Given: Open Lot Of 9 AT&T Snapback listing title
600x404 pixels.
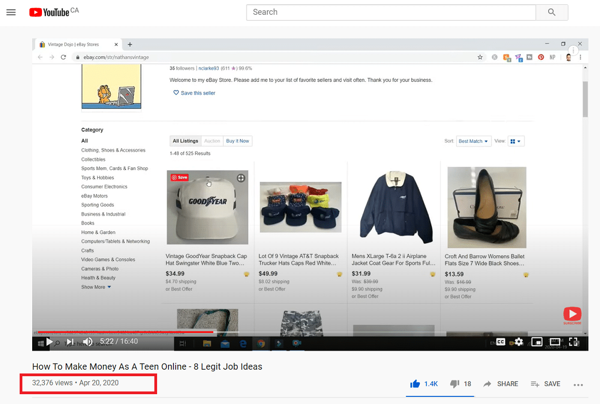Looking at the screenshot, I should pyautogui.click(x=298, y=260).
